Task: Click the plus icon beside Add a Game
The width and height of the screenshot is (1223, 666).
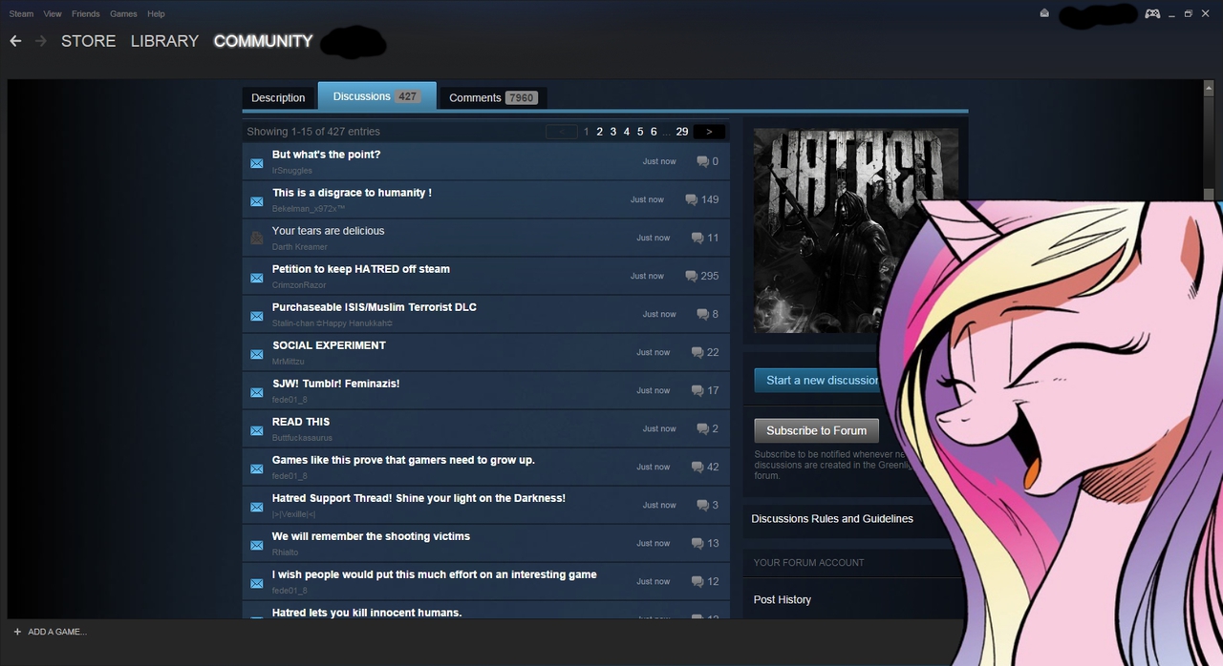Action: (x=17, y=632)
